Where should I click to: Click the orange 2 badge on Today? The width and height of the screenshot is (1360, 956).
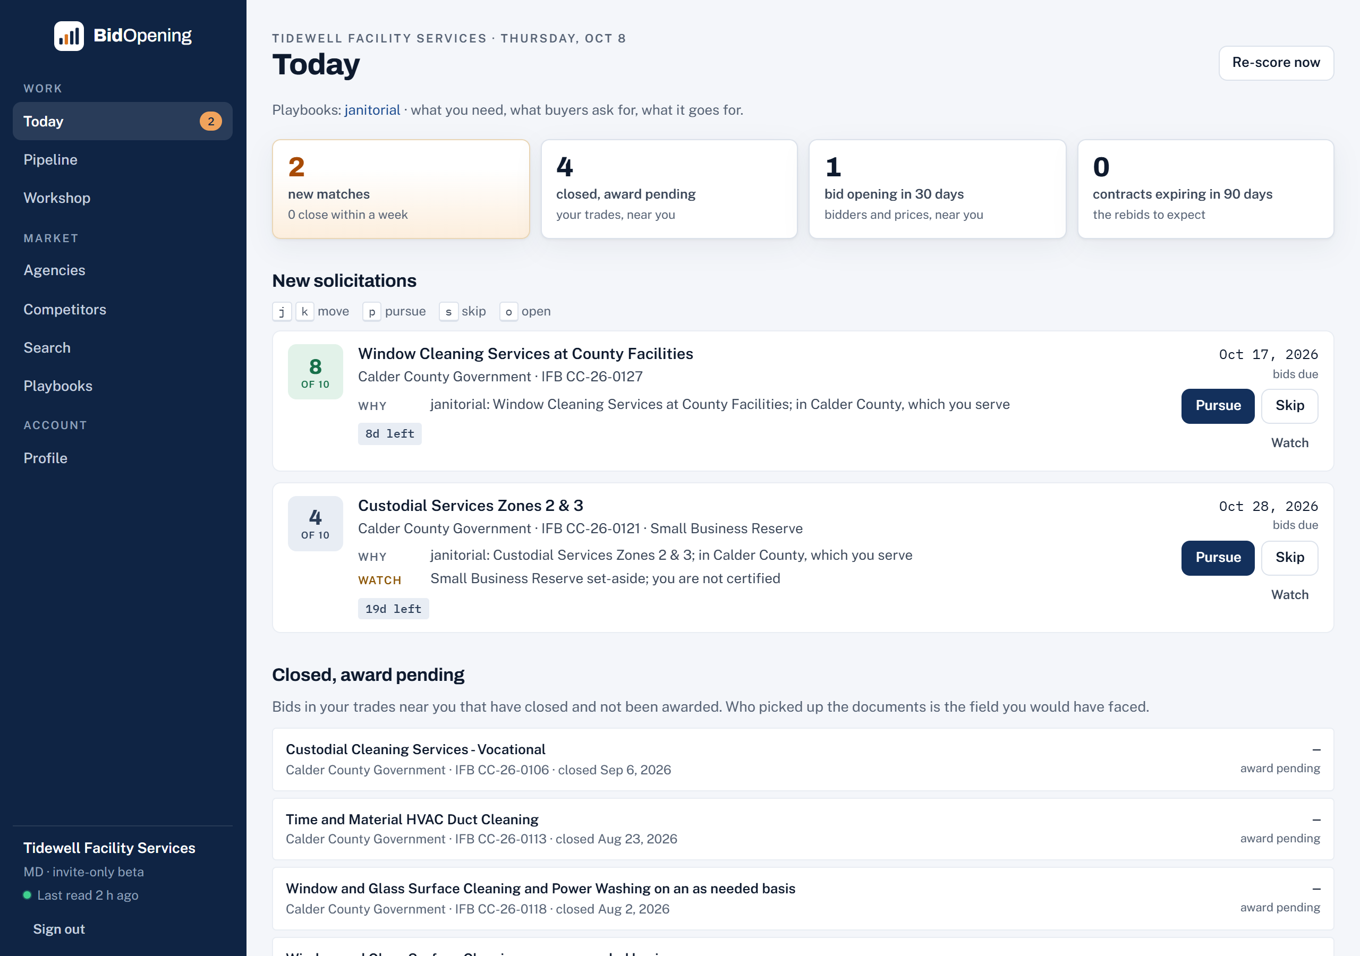(x=211, y=122)
